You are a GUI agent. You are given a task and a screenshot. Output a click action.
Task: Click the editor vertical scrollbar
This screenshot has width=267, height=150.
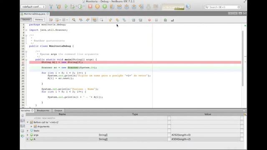point(243,58)
